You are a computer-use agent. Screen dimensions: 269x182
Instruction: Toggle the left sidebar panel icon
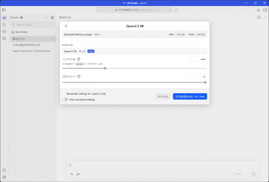click(x=4, y=10)
